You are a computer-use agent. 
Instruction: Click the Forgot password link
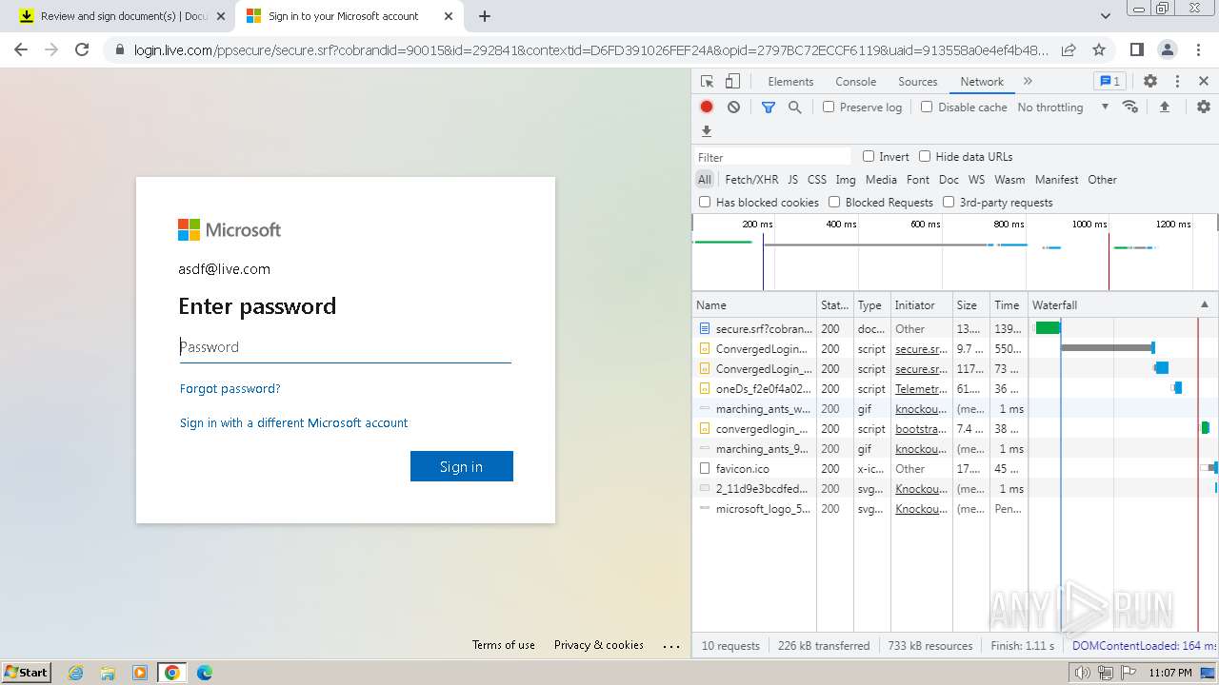[x=230, y=388]
